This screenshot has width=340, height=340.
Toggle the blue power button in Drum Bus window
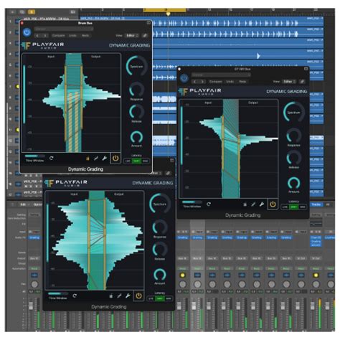(x=27, y=32)
